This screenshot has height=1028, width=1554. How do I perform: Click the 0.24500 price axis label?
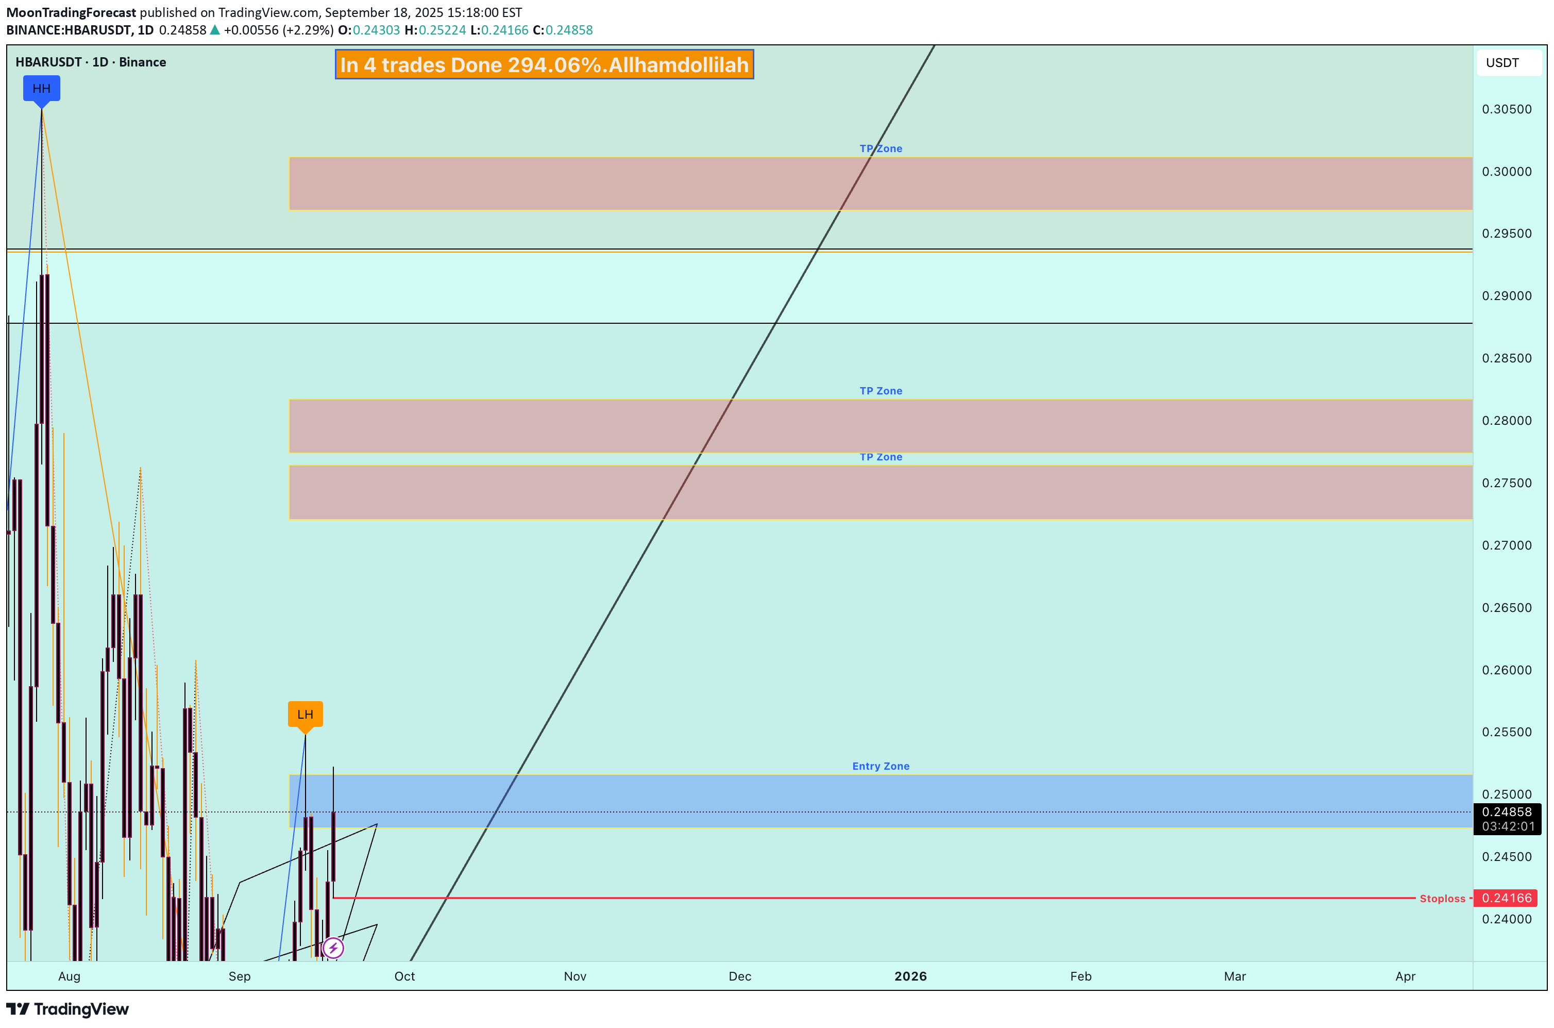tap(1507, 856)
